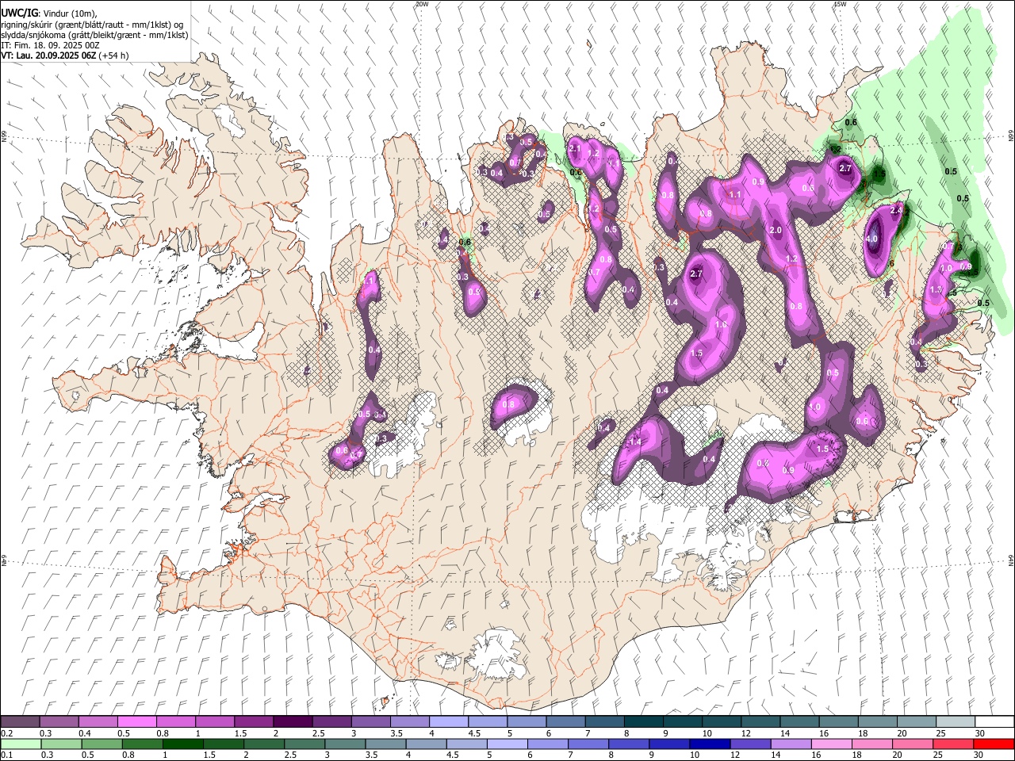Screen dimensions: 1015x761
Task: Click the 'rigning/skúrir' legend description line
Action: (92, 25)
